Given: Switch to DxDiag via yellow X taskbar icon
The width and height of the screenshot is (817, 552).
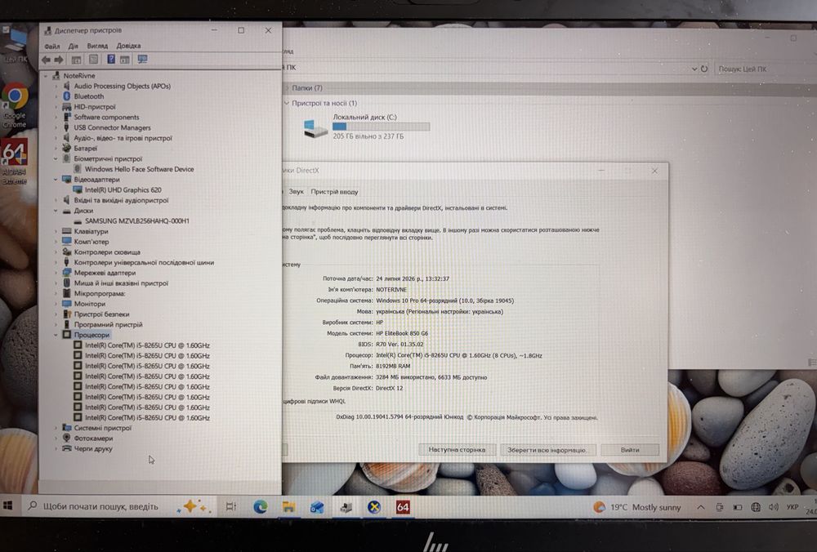Looking at the screenshot, I should pyautogui.click(x=373, y=507).
